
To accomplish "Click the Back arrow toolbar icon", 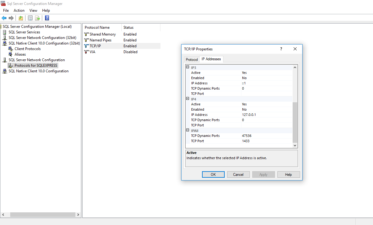I will coord(4,18).
